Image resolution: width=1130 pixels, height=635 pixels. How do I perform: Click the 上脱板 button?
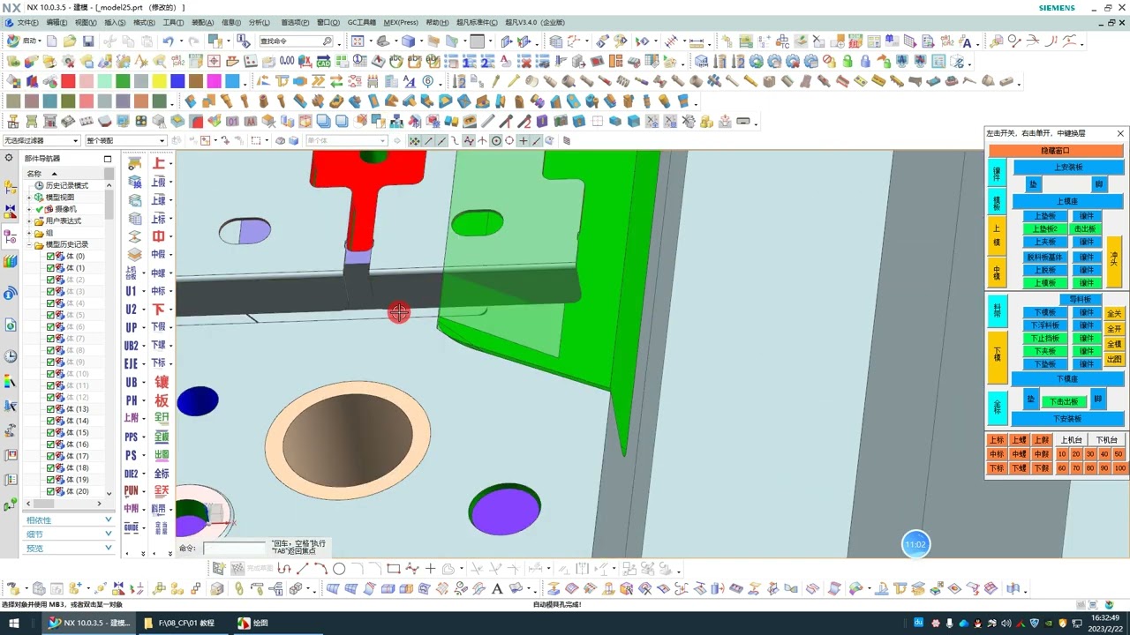coord(1044,270)
